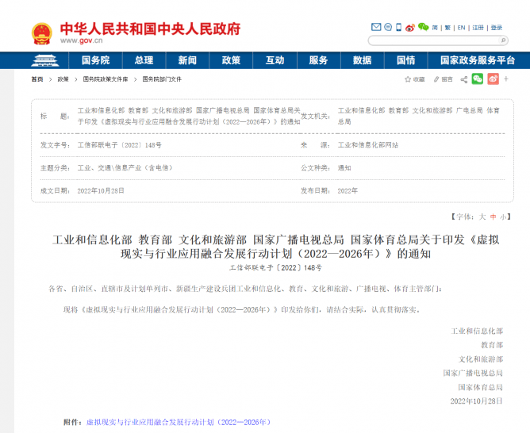Go to 政策 in the breadcrumb

(63, 79)
